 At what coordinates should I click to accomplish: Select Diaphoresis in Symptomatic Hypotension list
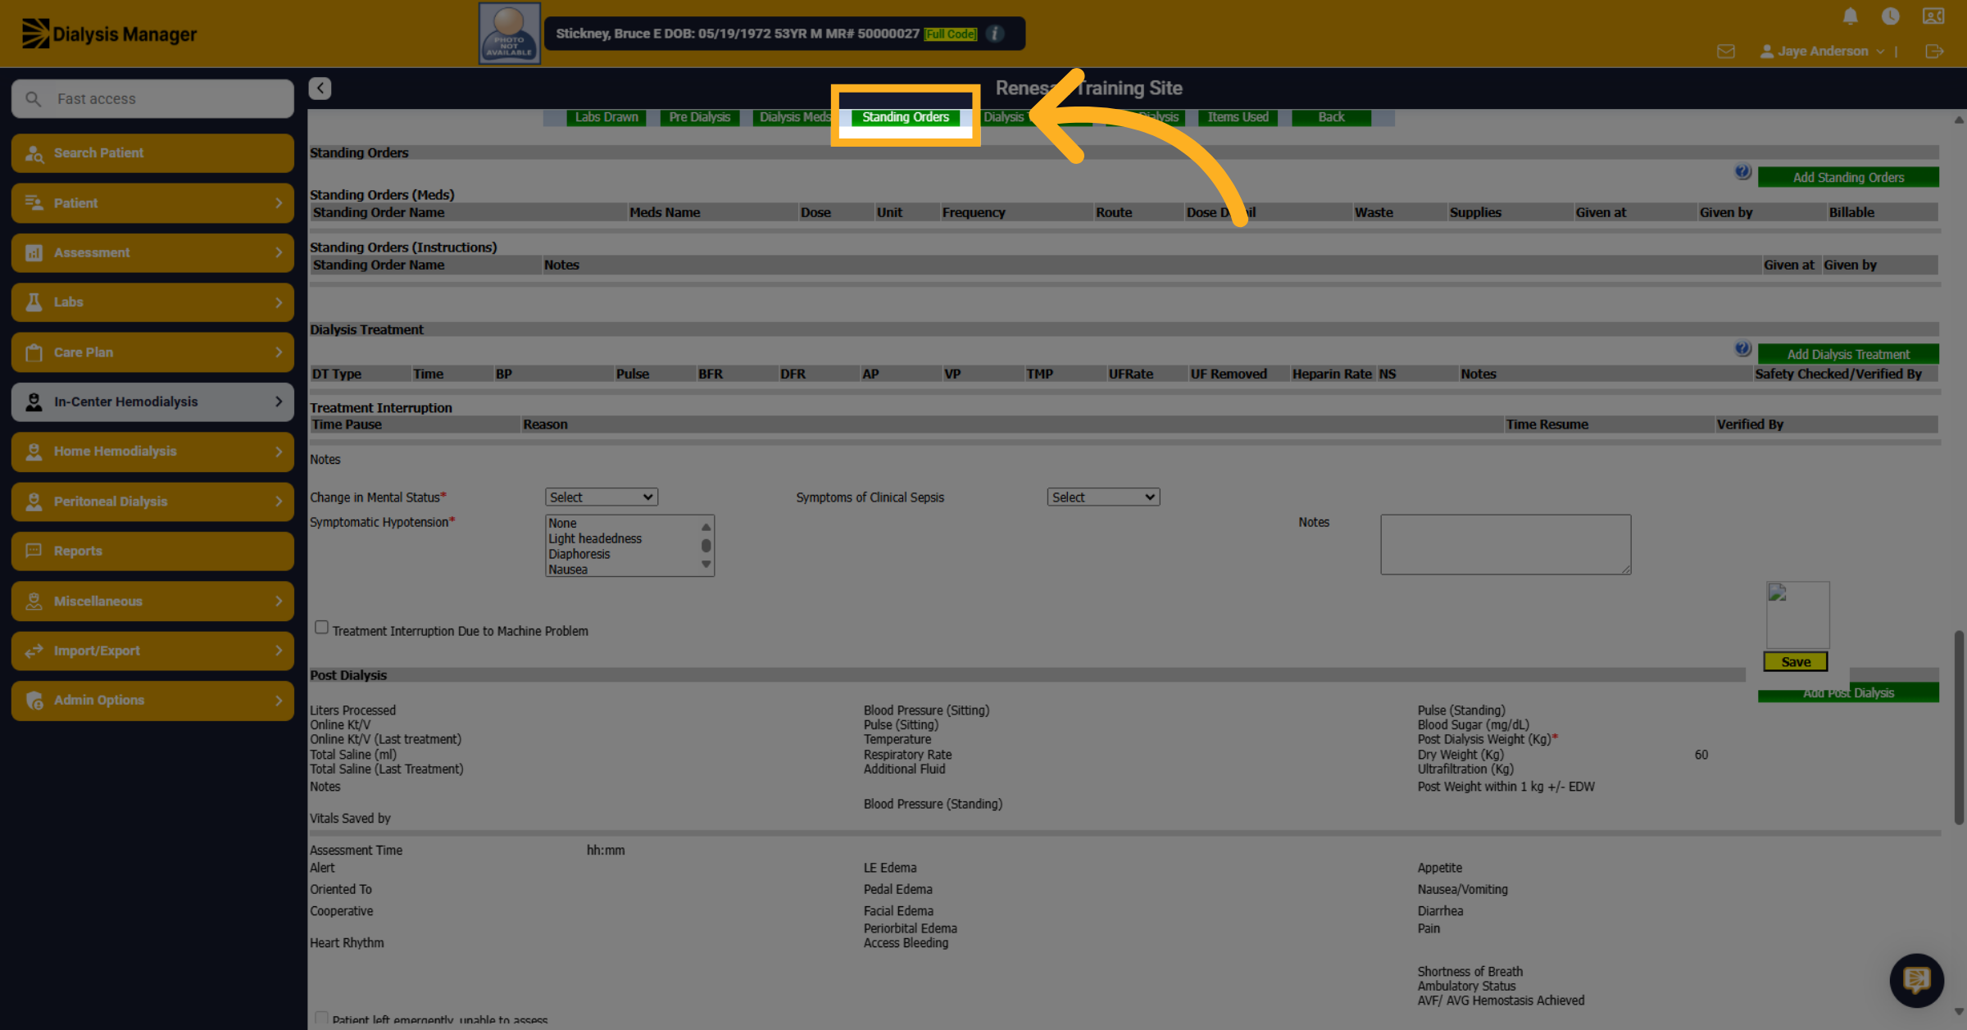tap(579, 554)
